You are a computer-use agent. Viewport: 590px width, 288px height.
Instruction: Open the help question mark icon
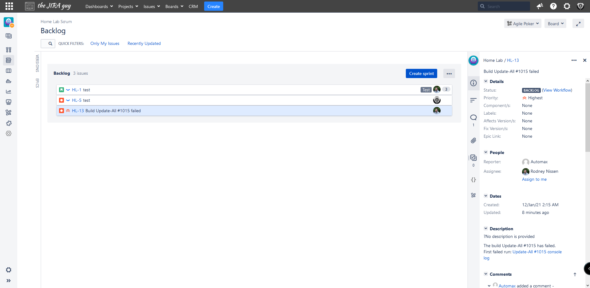553,6
